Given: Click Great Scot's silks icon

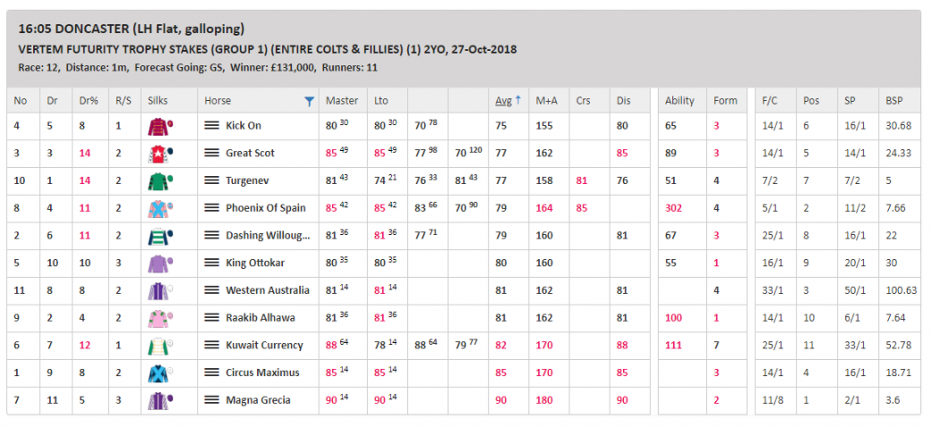Looking at the screenshot, I should [x=159, y=154].
